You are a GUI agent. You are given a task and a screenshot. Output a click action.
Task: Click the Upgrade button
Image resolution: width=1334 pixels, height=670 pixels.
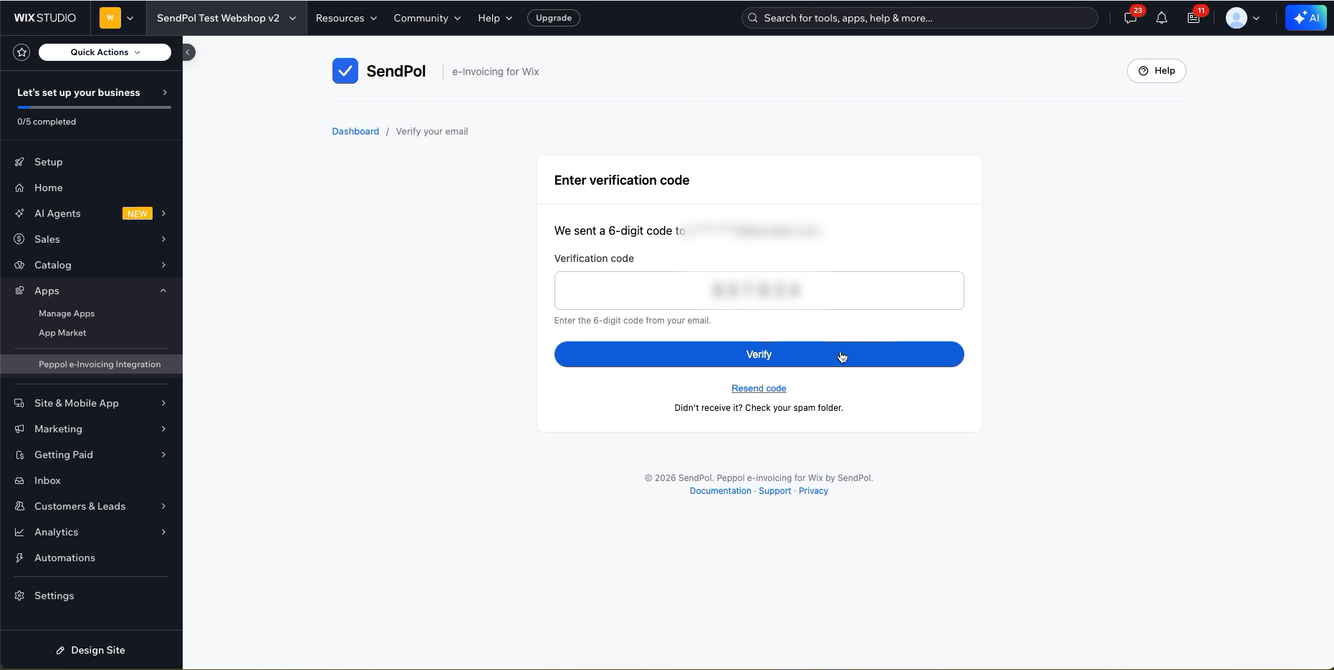coord(554,18)
